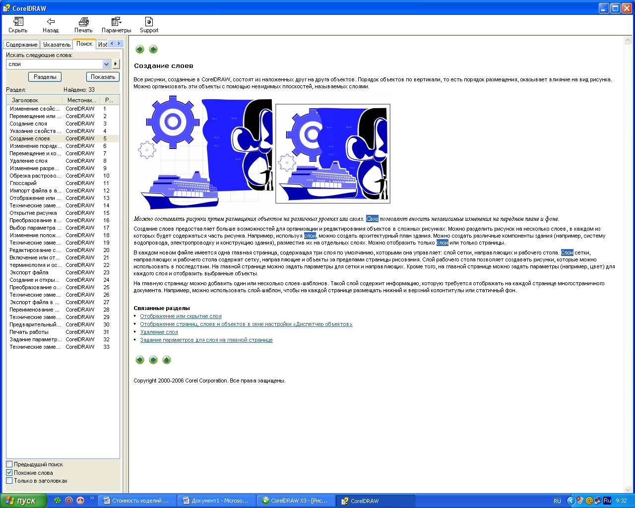Select result Печать работы row 31
Viewport: 635px width, 508px height.
pos(63,332)
